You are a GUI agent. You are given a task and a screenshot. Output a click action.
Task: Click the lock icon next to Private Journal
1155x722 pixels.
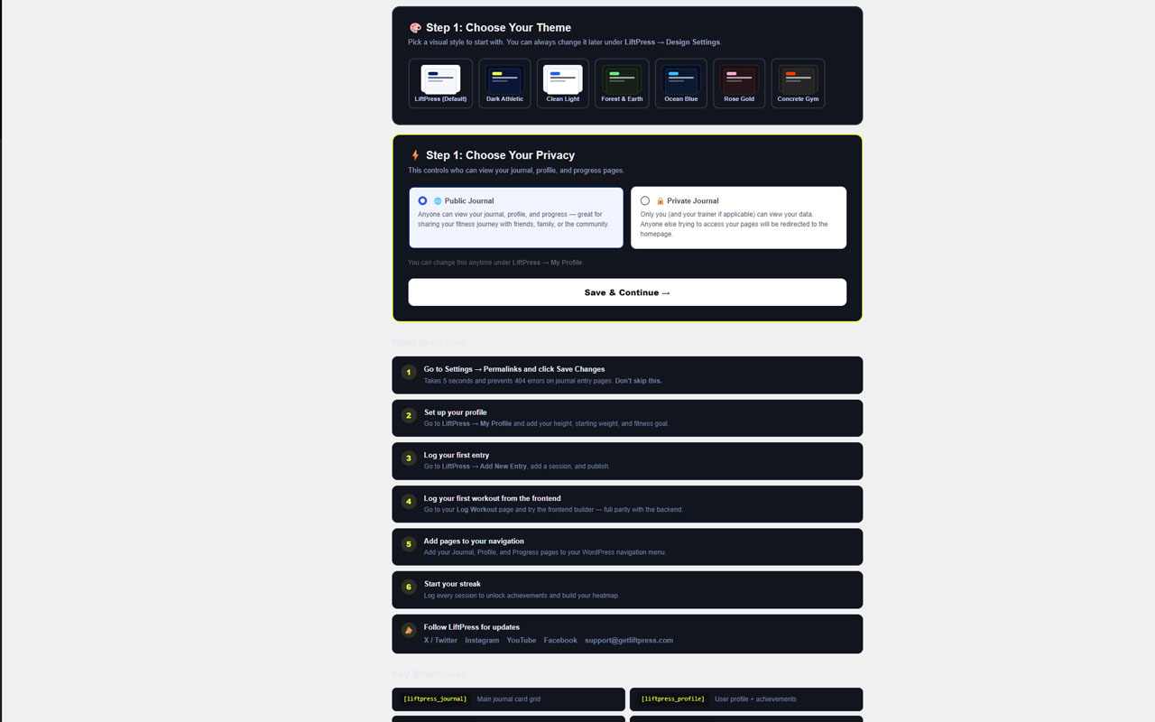point(661,201)
